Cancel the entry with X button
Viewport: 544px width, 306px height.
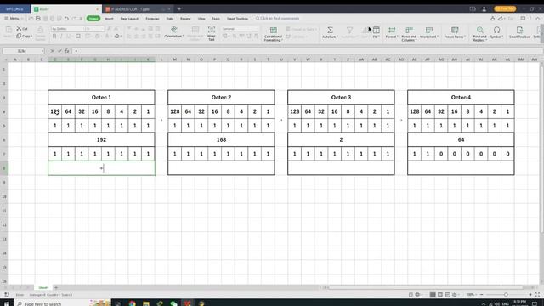coord(52,51)
